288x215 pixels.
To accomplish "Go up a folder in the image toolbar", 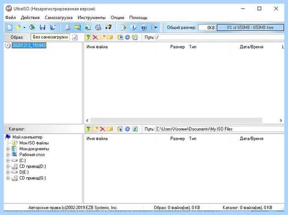I will coord(88,37).
